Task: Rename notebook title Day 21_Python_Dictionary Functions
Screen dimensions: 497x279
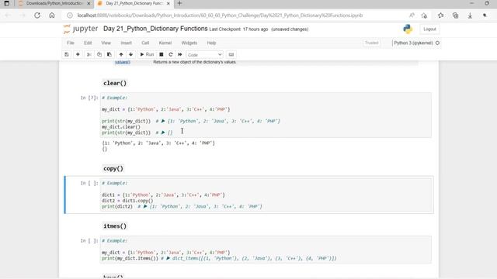Action: [x=155, y=29]
